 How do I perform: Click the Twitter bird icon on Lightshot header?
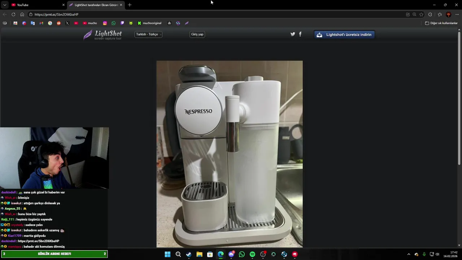[293, 34]
